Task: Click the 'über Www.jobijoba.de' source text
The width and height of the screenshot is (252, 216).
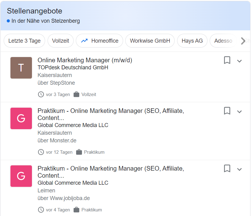Action: click(64, 198)
